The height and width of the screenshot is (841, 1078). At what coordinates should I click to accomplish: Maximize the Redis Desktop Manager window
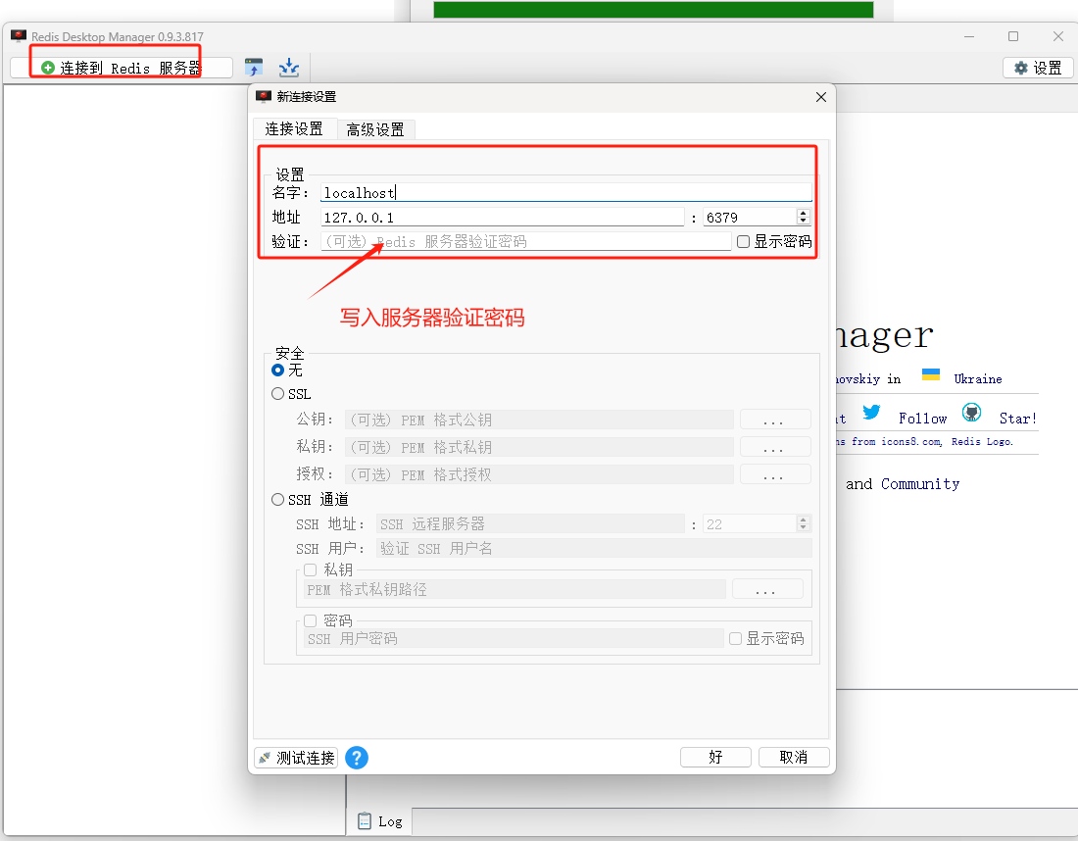[1013, 36]
